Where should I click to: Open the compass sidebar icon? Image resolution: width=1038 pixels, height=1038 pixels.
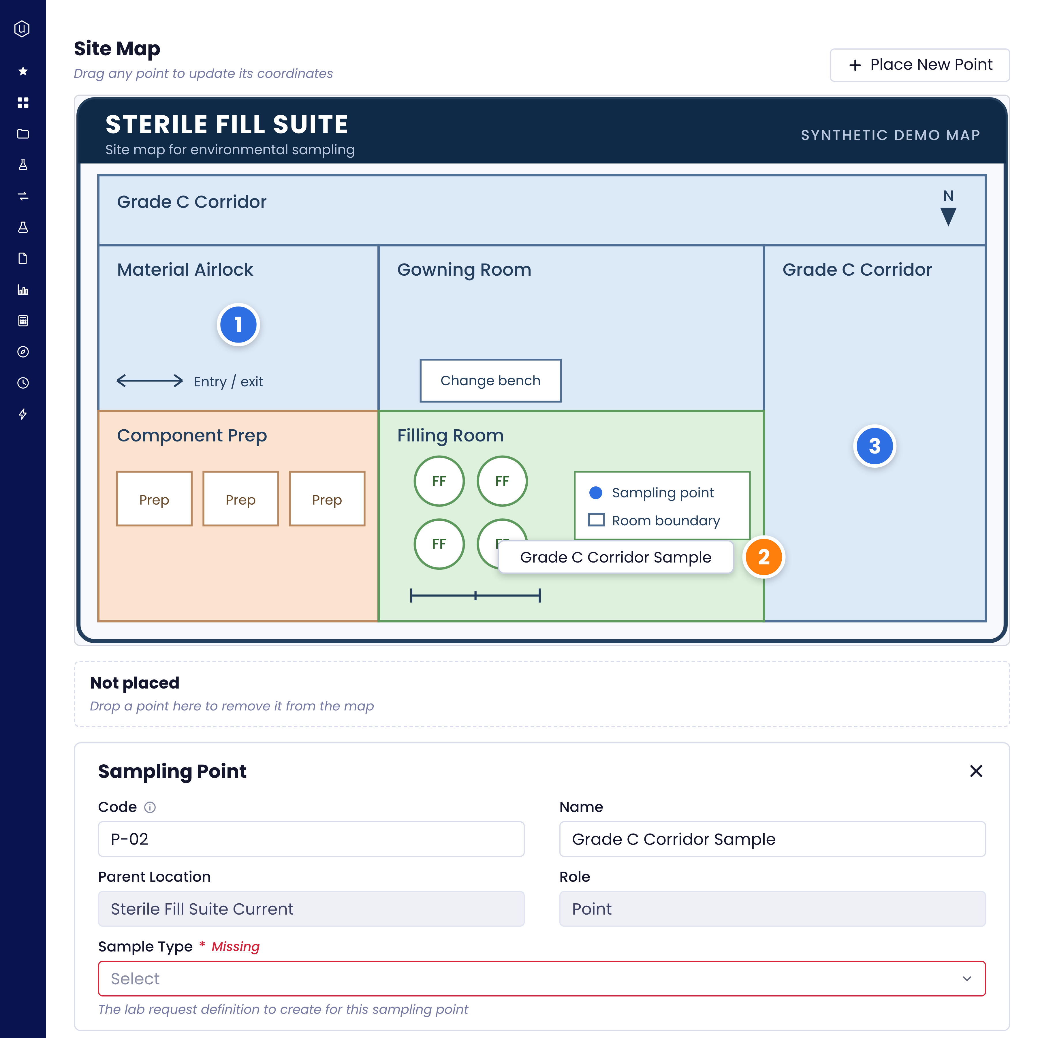[x=22, y=351]
